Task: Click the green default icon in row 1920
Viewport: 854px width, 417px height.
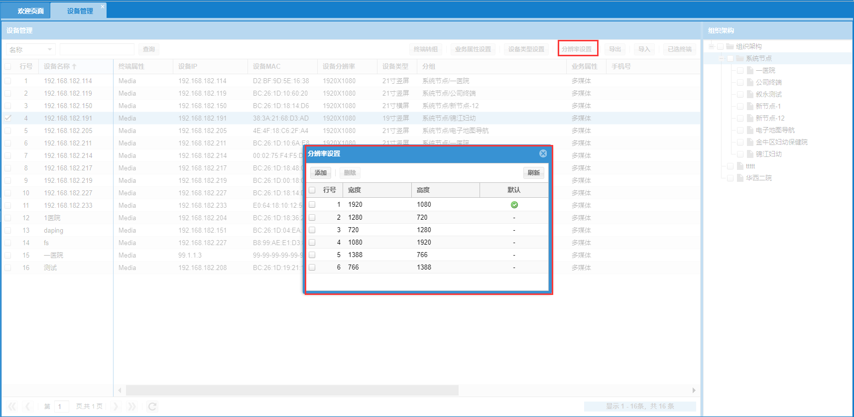Action: (x=514, y=205)
